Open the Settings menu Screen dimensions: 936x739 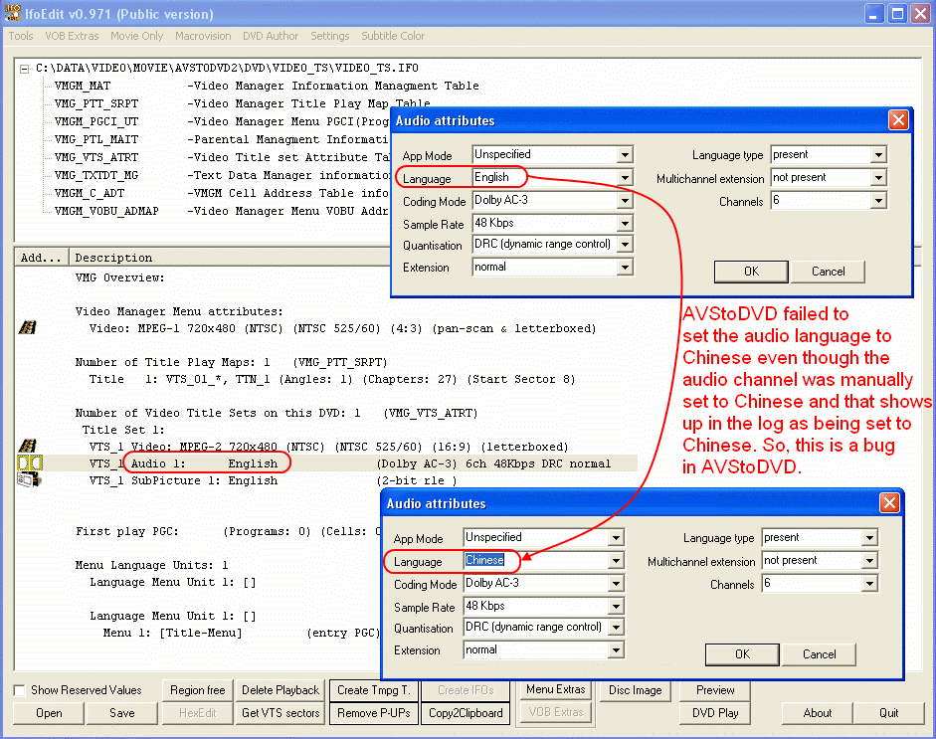click(x=329, y=36)
